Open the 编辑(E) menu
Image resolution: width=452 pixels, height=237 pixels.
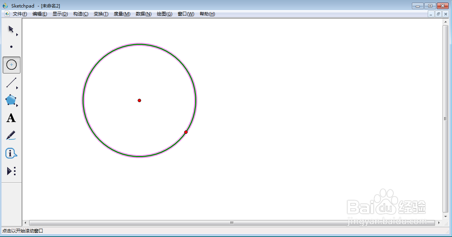point(40,14)
